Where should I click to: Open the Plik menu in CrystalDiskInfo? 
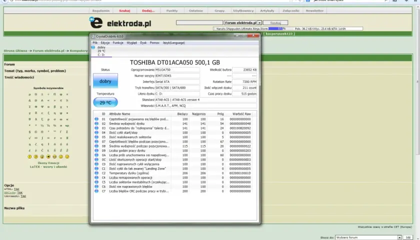[x=95, y=43]
